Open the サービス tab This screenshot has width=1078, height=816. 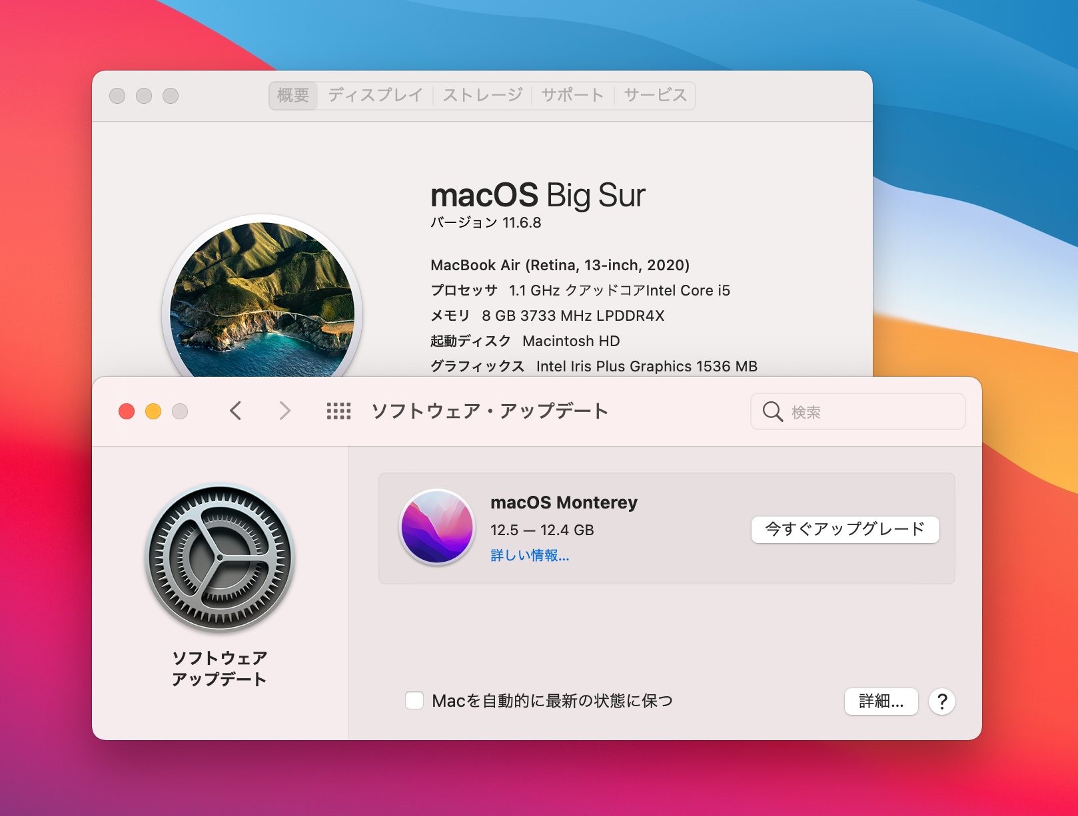point(655,95)
